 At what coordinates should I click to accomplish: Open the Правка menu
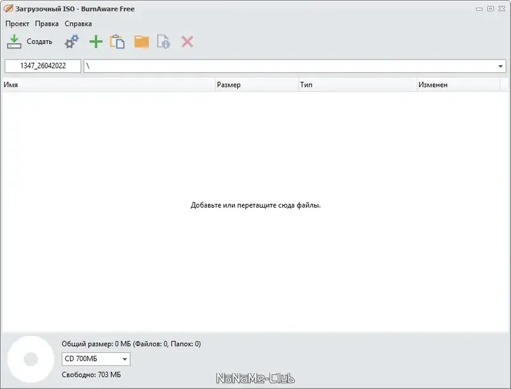point(47,24)
